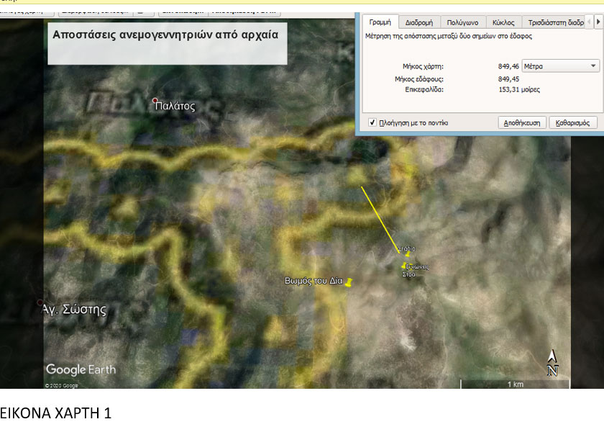Click the Google Earth logo watermark
The width and height of the screenshot is (604, 432).
click(81, 370)
